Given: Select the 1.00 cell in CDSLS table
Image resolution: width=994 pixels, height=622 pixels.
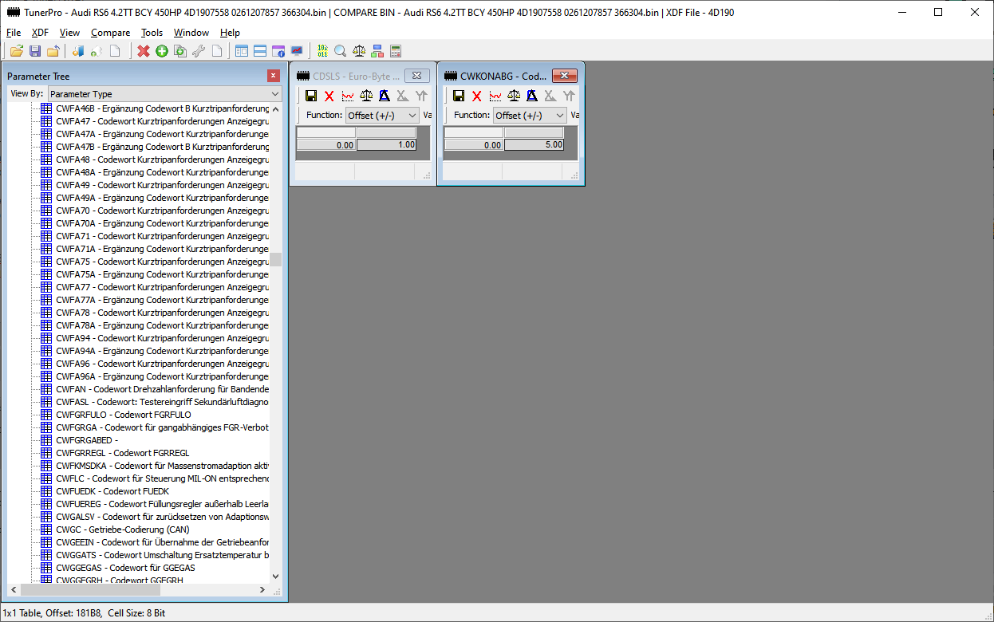Looking at the screenshot, I should tap(386, 145).
